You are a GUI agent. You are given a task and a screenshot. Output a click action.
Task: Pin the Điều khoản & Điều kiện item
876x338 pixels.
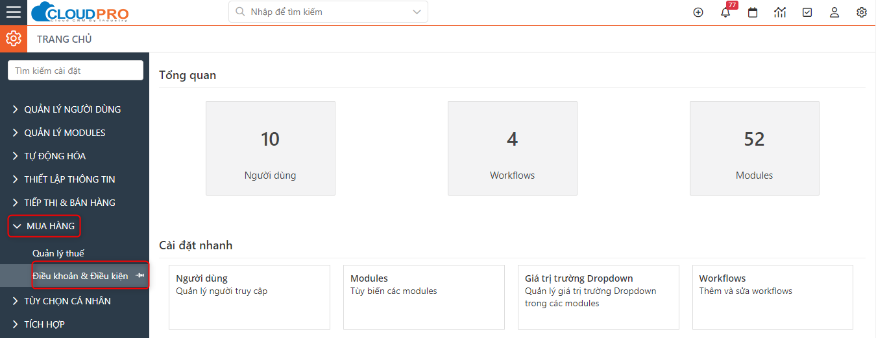[x=141, y=276]
